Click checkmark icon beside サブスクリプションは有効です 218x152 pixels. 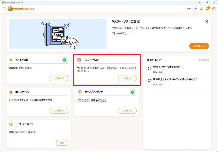click(x=150, y=68)
